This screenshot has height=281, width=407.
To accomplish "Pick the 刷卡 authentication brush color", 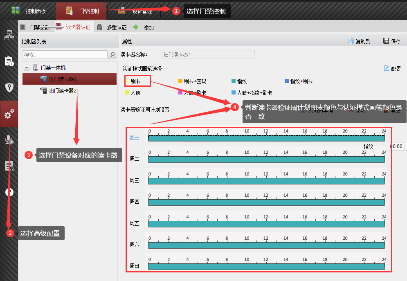I will (x=128, y=81).
